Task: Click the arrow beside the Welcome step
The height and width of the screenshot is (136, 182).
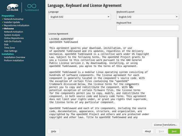Action: pyautogui.click(x=2, y=29)
